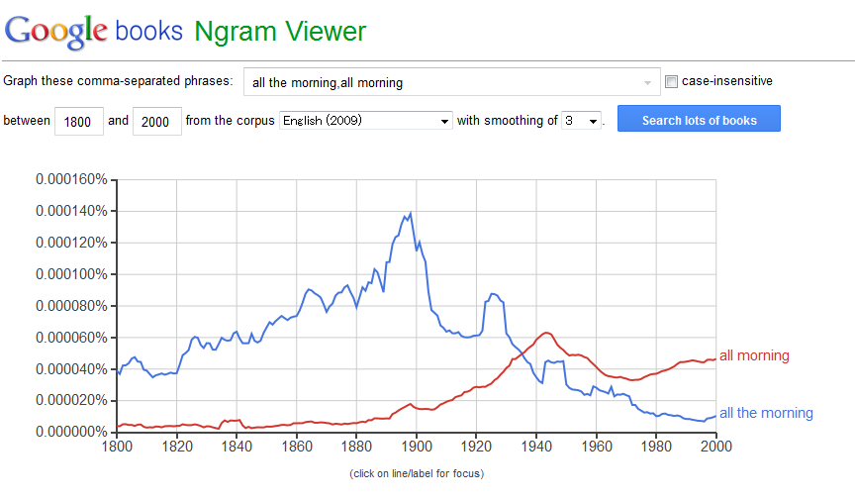The height and width of the screenshot is (501, 855).
Task: Click the Google logo
Action: (x=56, y=31)
